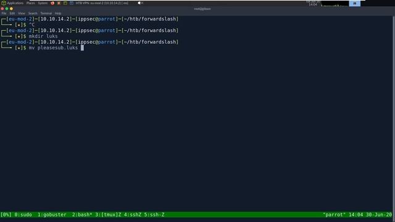Click the panel clock showing 14:04

pyautogui.click(x=313, y=3)
